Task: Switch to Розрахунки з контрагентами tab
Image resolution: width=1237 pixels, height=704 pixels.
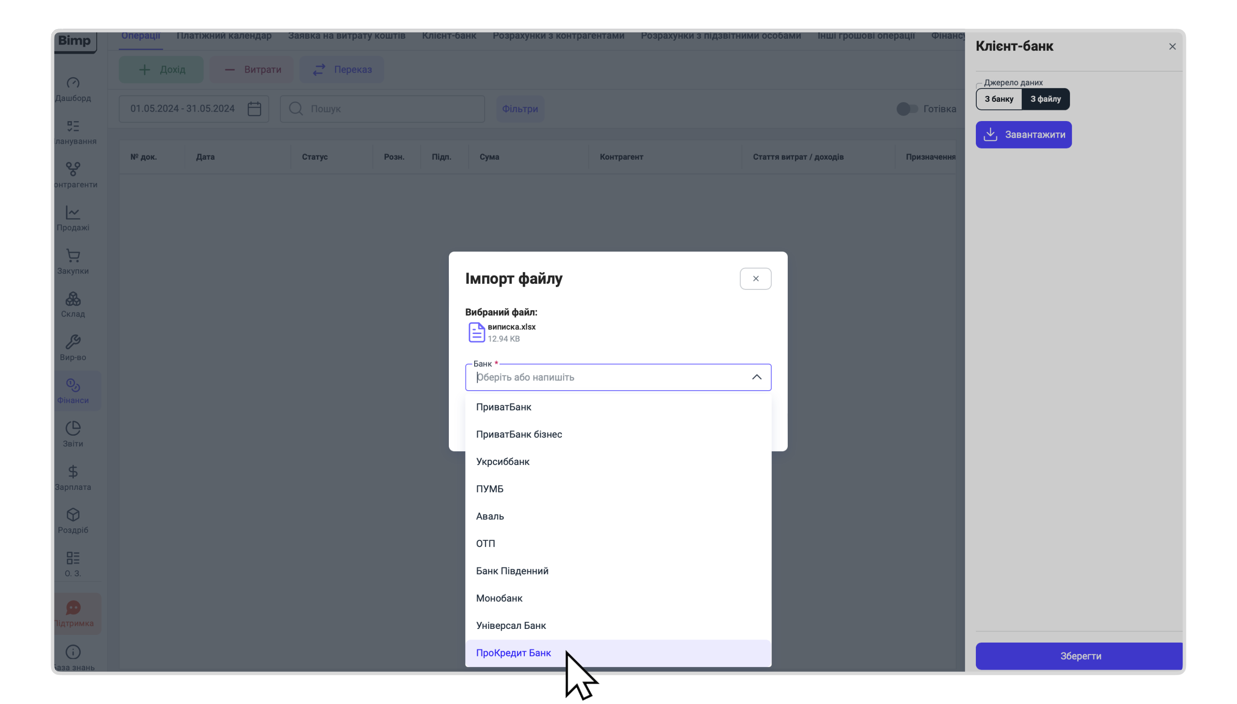Action: pyautogui.click(x=558, y=36)
